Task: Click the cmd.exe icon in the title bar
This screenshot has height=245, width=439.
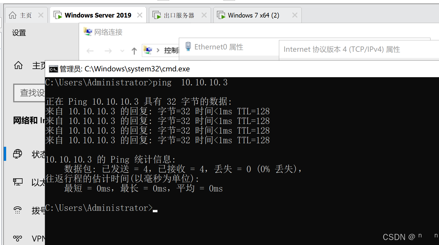Action: click(54, 69)
